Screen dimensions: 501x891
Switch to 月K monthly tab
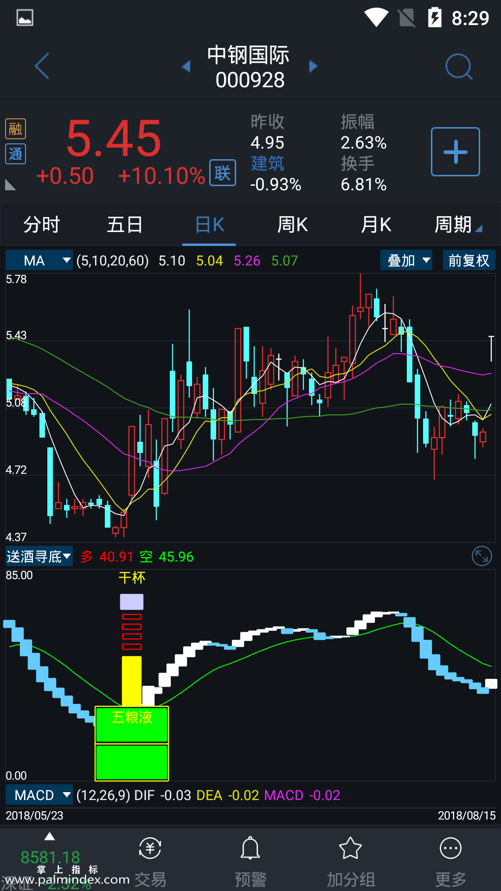pyautogui.click(x=376, y=225)
